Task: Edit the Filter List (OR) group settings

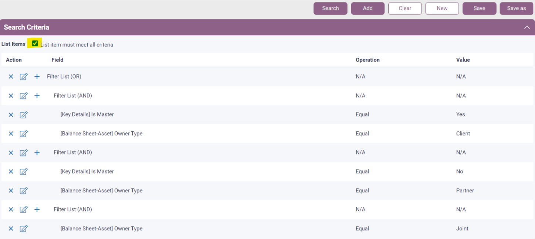Action: click(24, 77)
